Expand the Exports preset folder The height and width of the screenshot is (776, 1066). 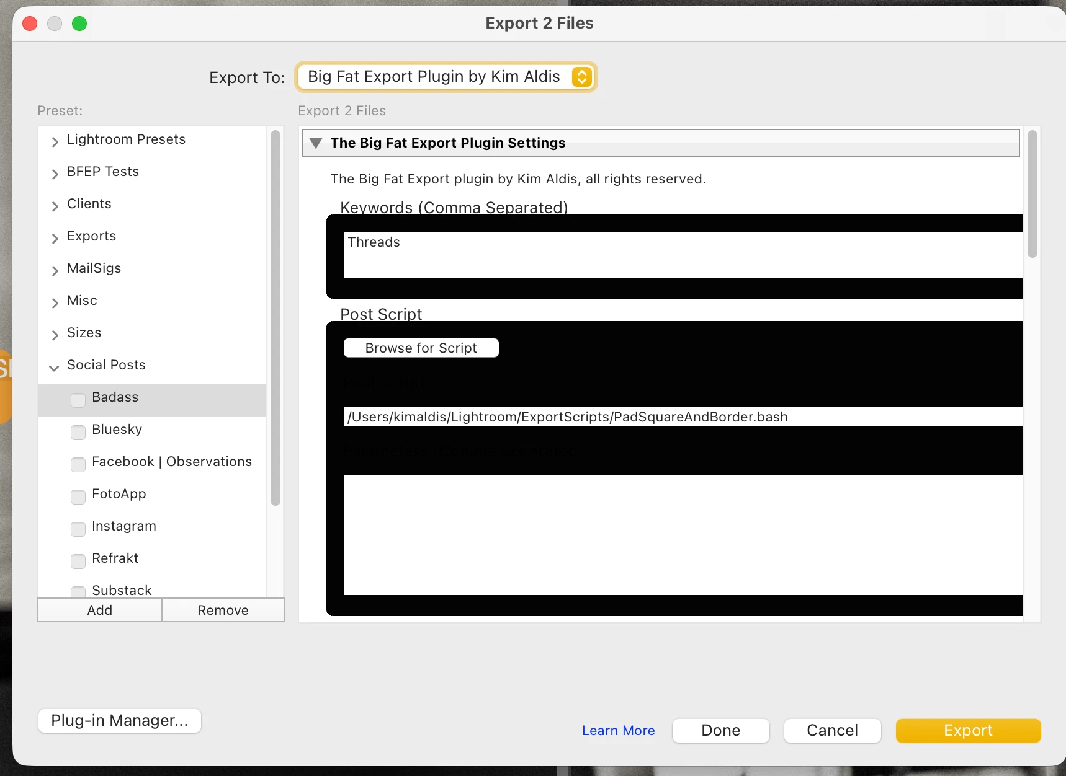pos(55,238)
